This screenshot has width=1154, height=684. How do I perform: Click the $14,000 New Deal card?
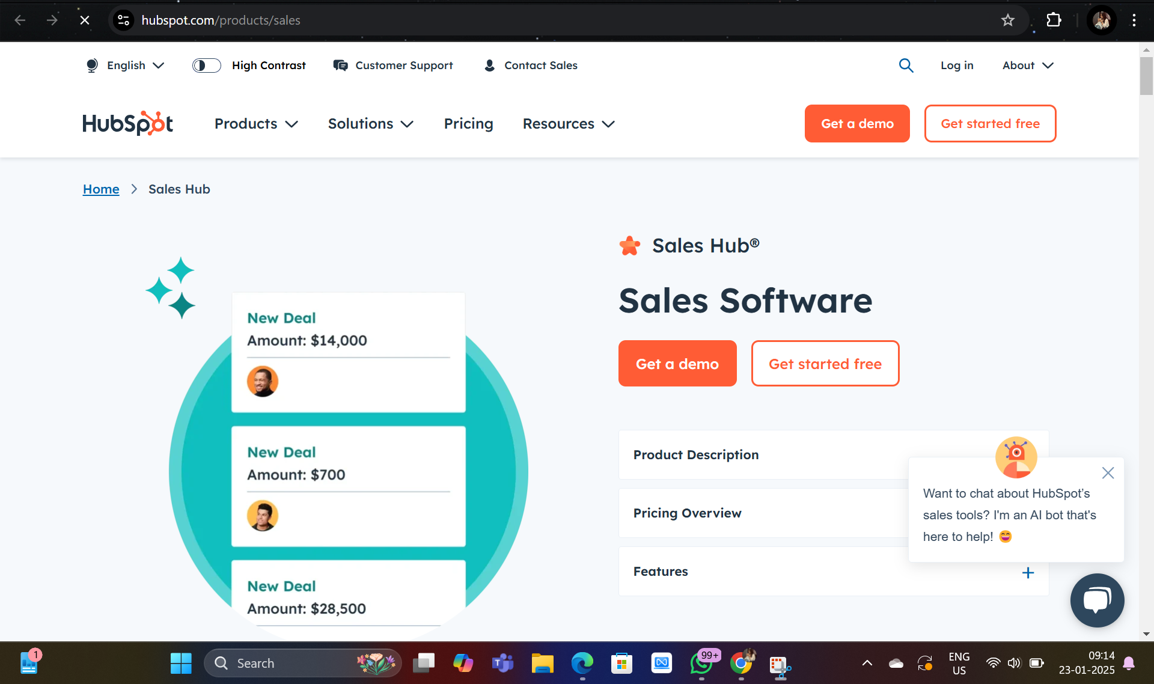(349, 352)
